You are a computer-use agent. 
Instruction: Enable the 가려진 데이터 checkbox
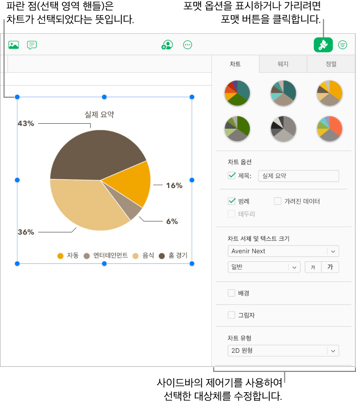click(277, 201)
